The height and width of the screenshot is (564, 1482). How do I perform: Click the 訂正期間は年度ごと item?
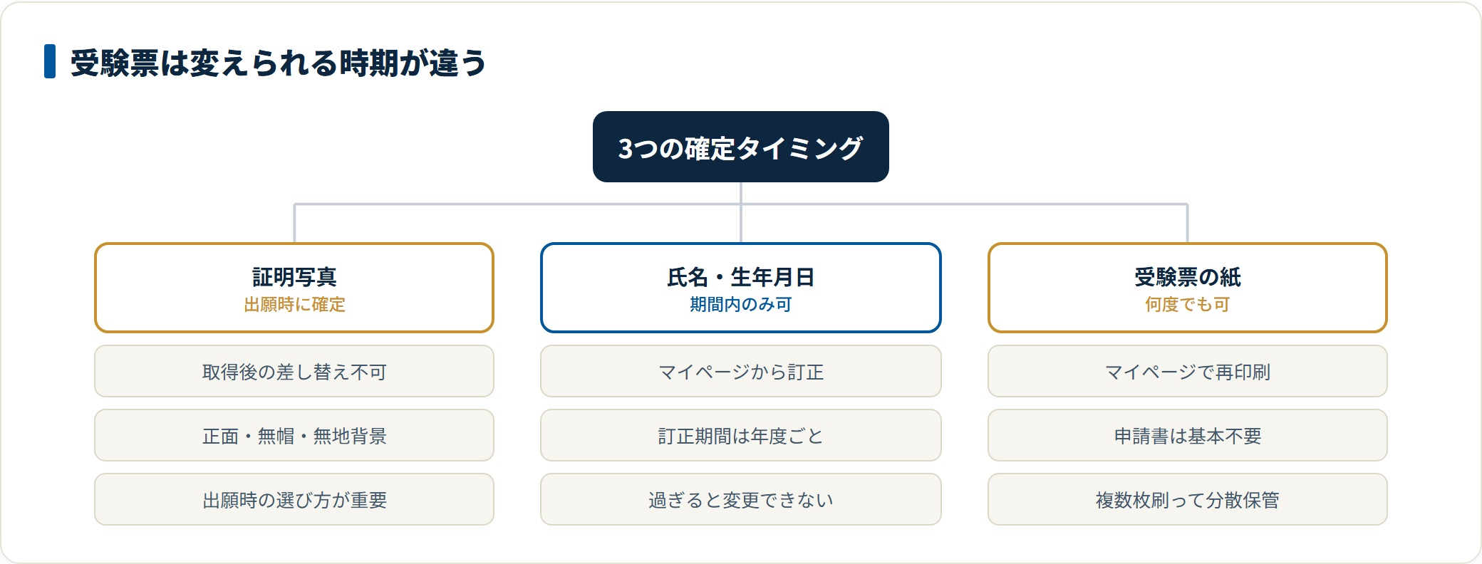coord(740,435)
